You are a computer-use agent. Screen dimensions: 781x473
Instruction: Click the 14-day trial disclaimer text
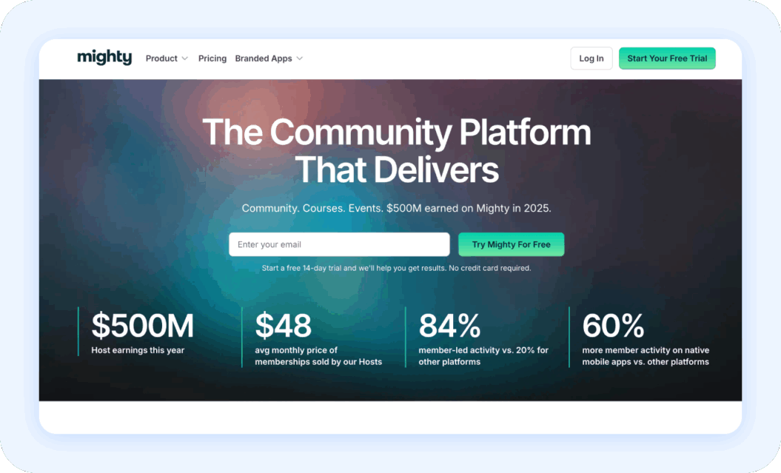tap(397, 267)
